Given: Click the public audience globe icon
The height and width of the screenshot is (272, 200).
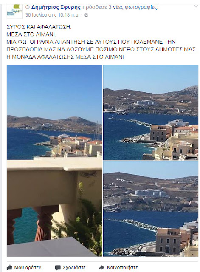Looking at the screenshot, I should 86,15.
